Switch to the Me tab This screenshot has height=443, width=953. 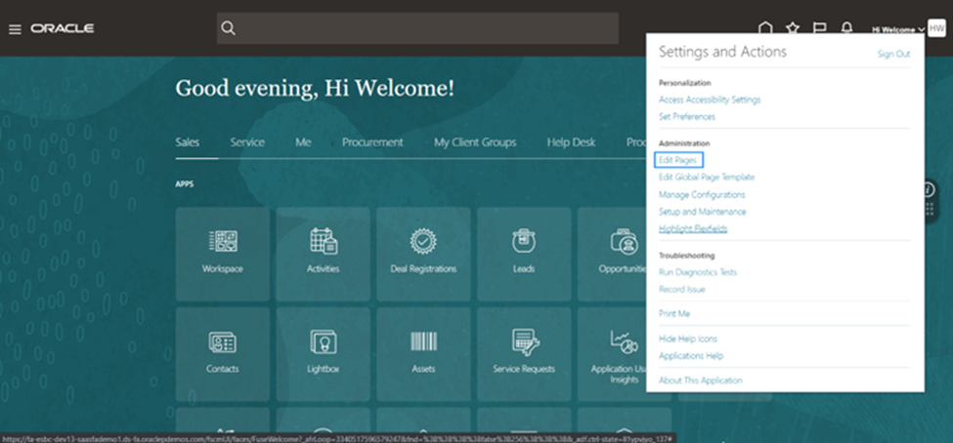(x=303, y=142)
